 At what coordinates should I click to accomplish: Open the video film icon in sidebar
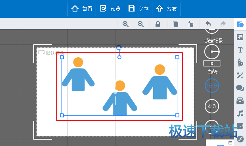pos(240,126)
